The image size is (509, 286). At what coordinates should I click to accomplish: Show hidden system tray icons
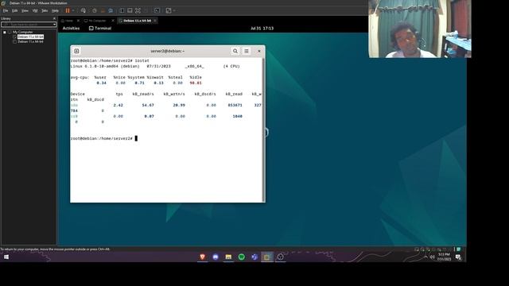pyautogui.click(x=426, y=257)
